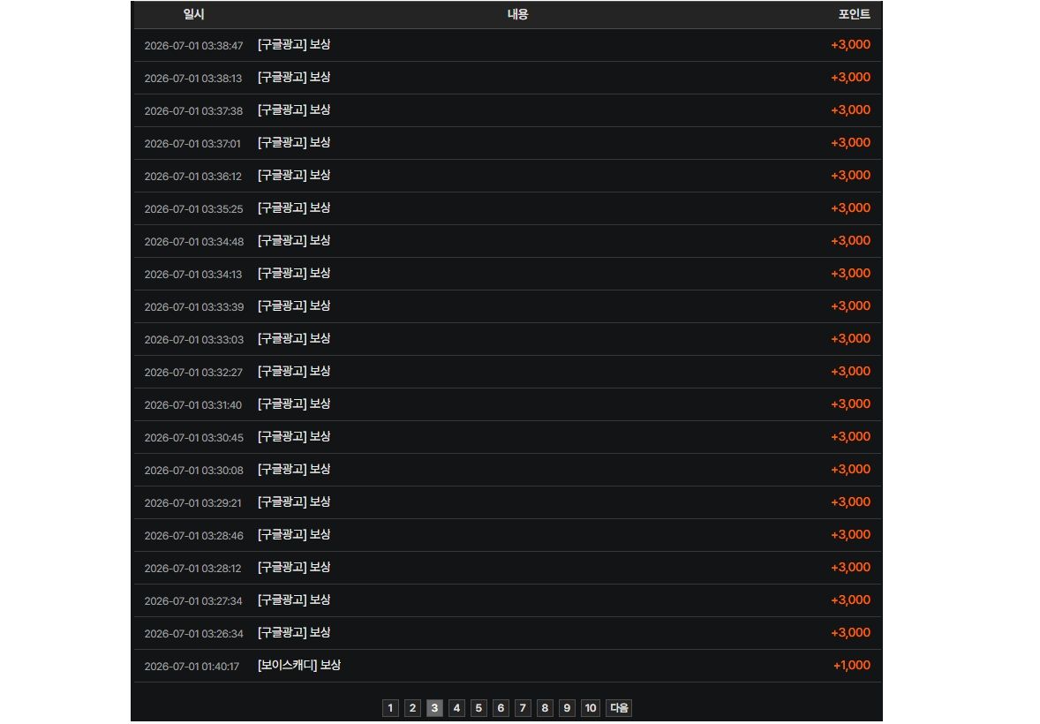Viewport: 1040px width, 724px height.
Task: Switch to page 8
Action: pyautogui.click(x=545, y=708)
